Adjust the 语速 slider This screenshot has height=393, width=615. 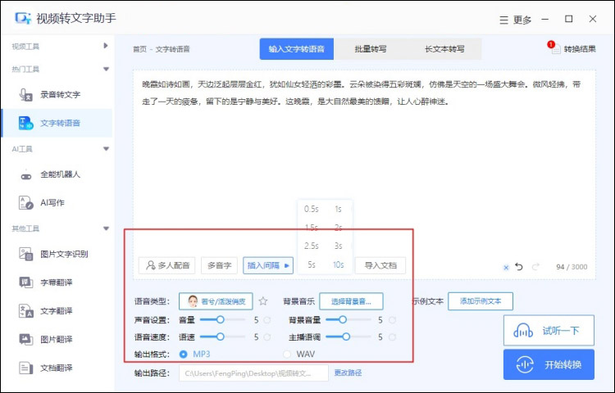[x=222, y=337]
